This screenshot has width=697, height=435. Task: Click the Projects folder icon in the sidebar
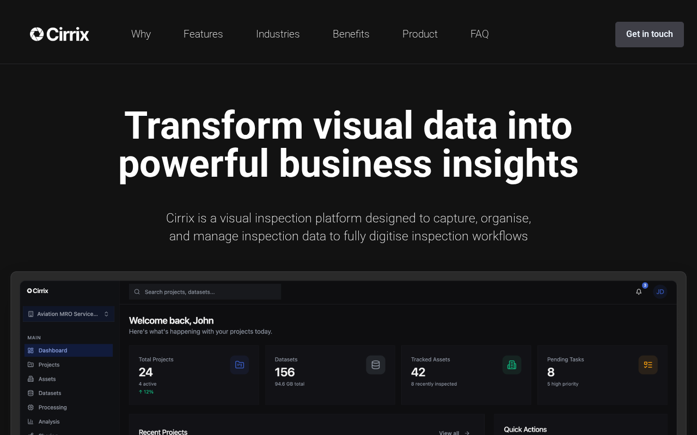tap(30, 365)
